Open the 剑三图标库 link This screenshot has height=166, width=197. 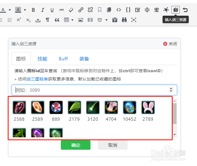[37, 79]
